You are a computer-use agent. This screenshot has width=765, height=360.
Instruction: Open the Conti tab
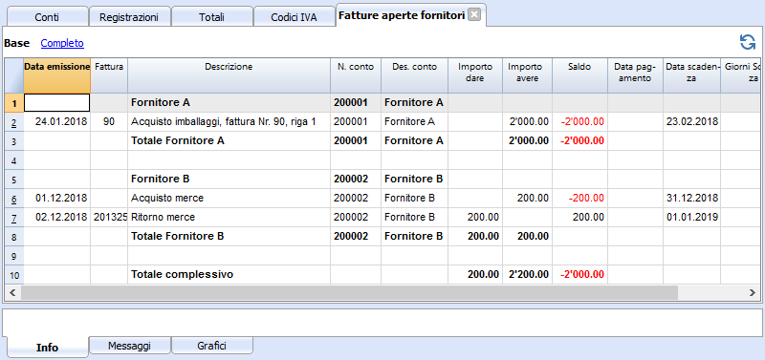47,17
